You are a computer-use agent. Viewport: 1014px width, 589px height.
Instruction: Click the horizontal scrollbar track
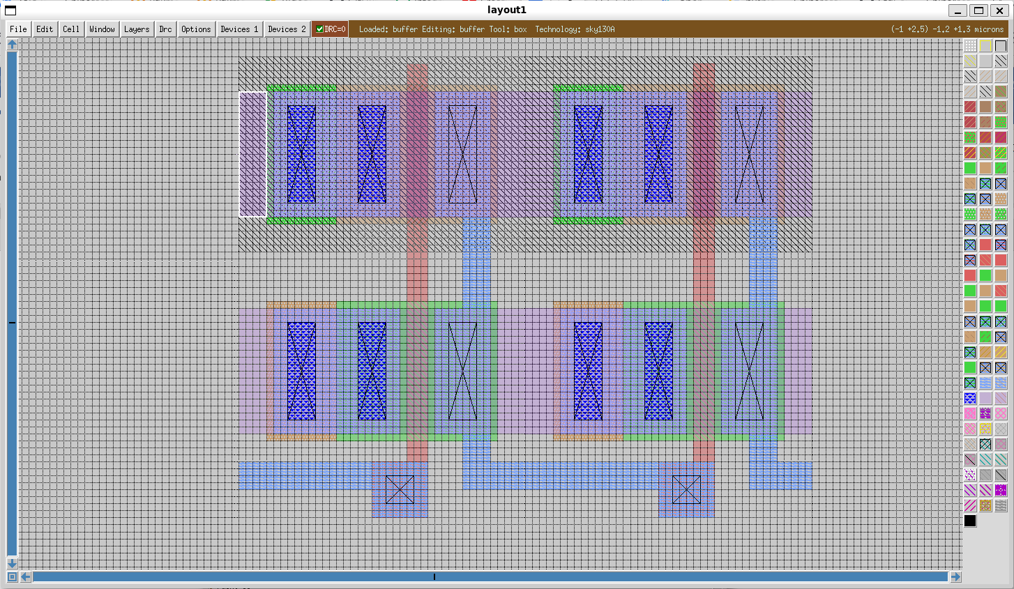490,576
